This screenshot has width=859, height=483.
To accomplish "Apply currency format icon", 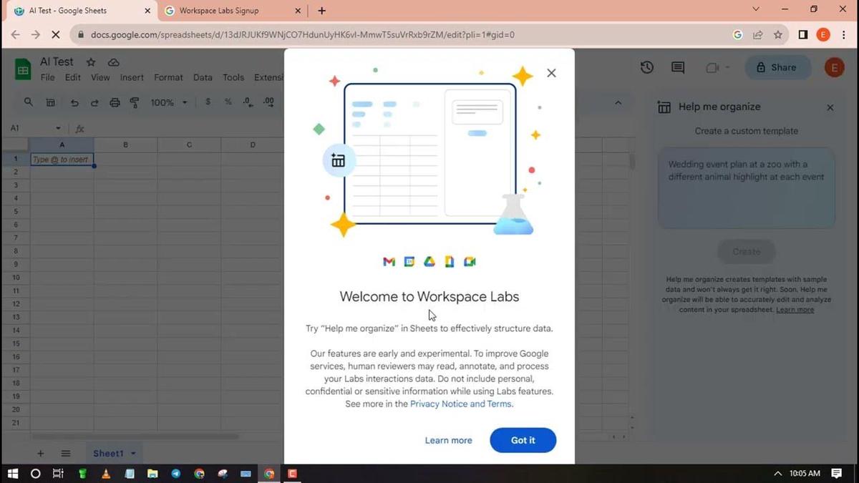I will point(208,102).
